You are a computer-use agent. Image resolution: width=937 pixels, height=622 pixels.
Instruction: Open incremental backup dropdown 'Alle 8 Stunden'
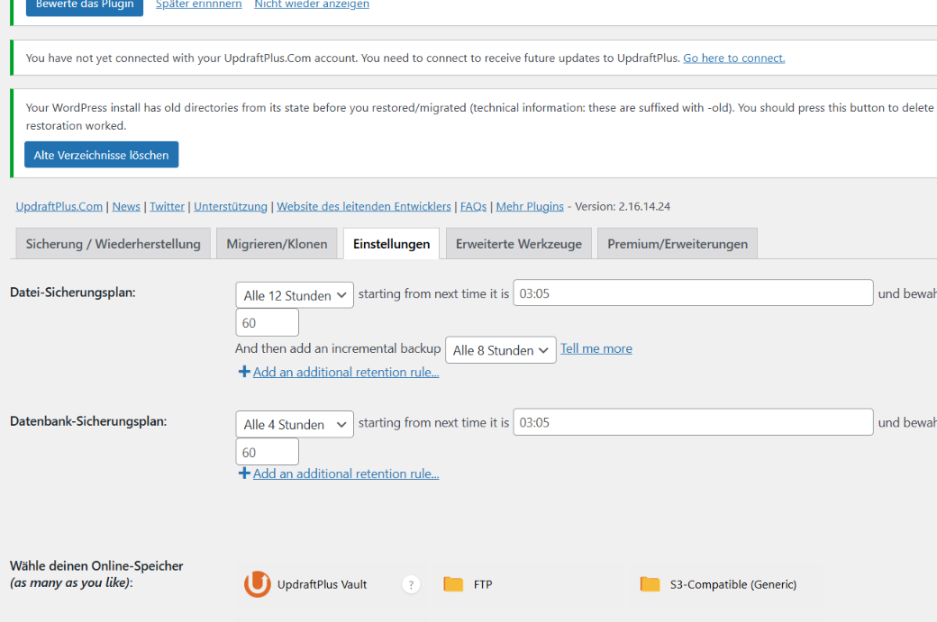click(501, 350)
